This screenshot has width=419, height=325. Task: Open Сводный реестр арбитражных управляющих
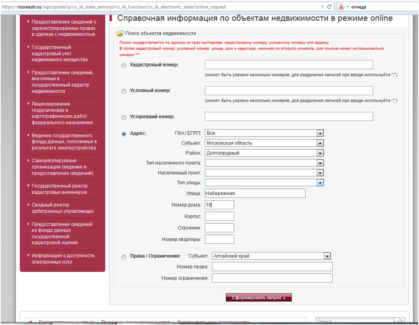tap(62, 208)
